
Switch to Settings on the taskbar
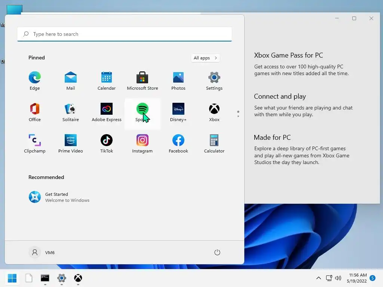(62, 278)
